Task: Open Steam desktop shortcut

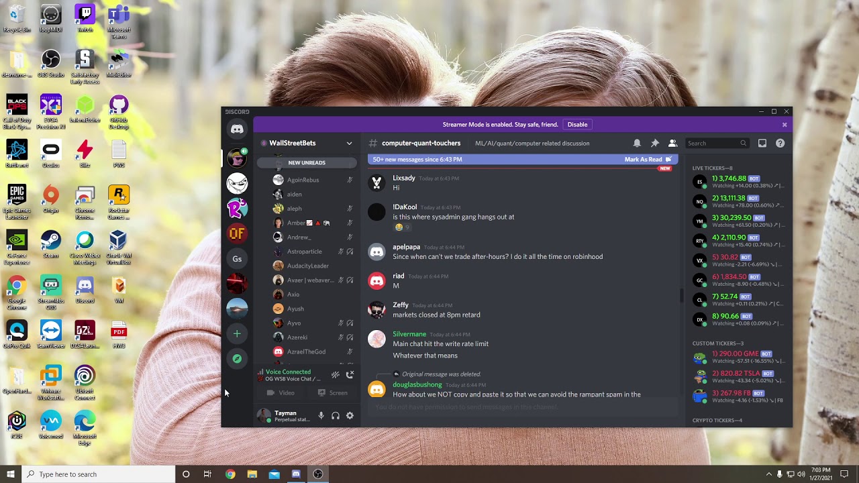Action: tap(50, 244)
